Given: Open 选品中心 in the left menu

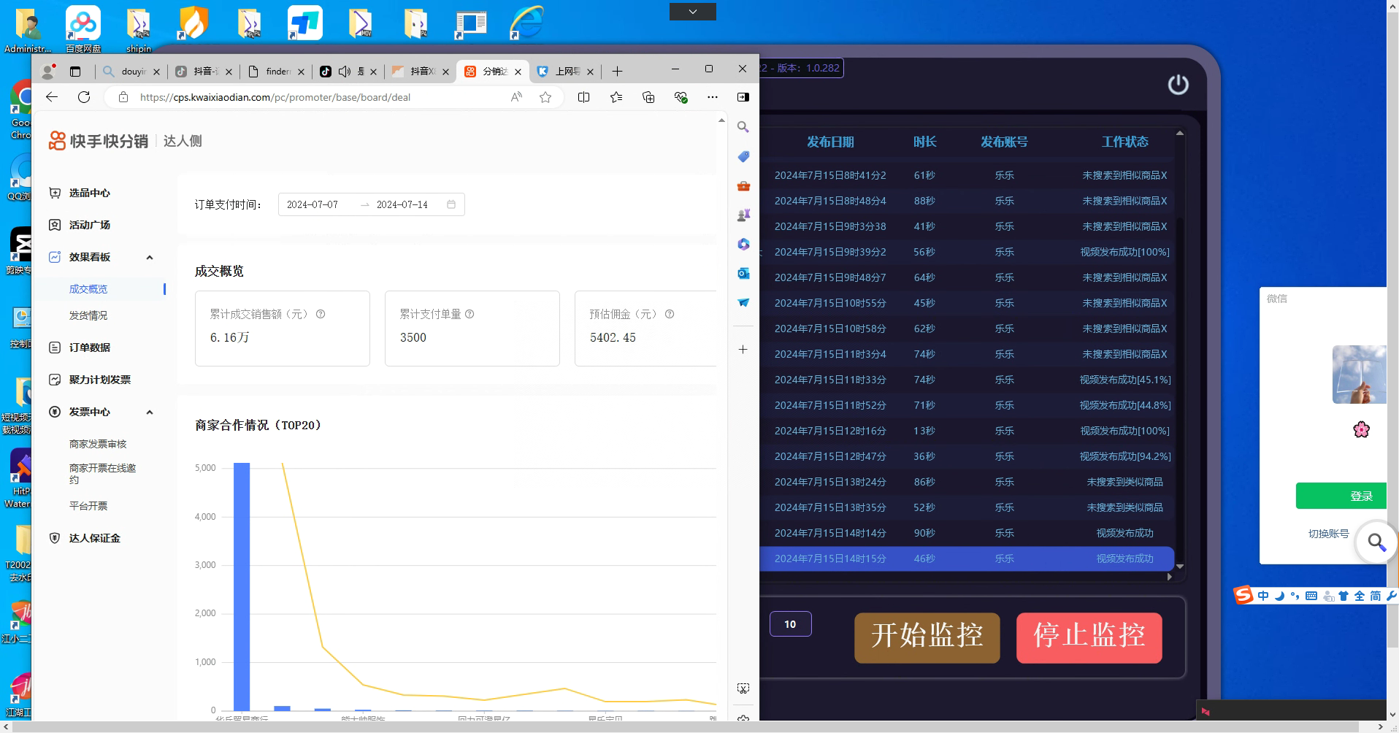Looking at the screenshot, I should tap(90, 193).
